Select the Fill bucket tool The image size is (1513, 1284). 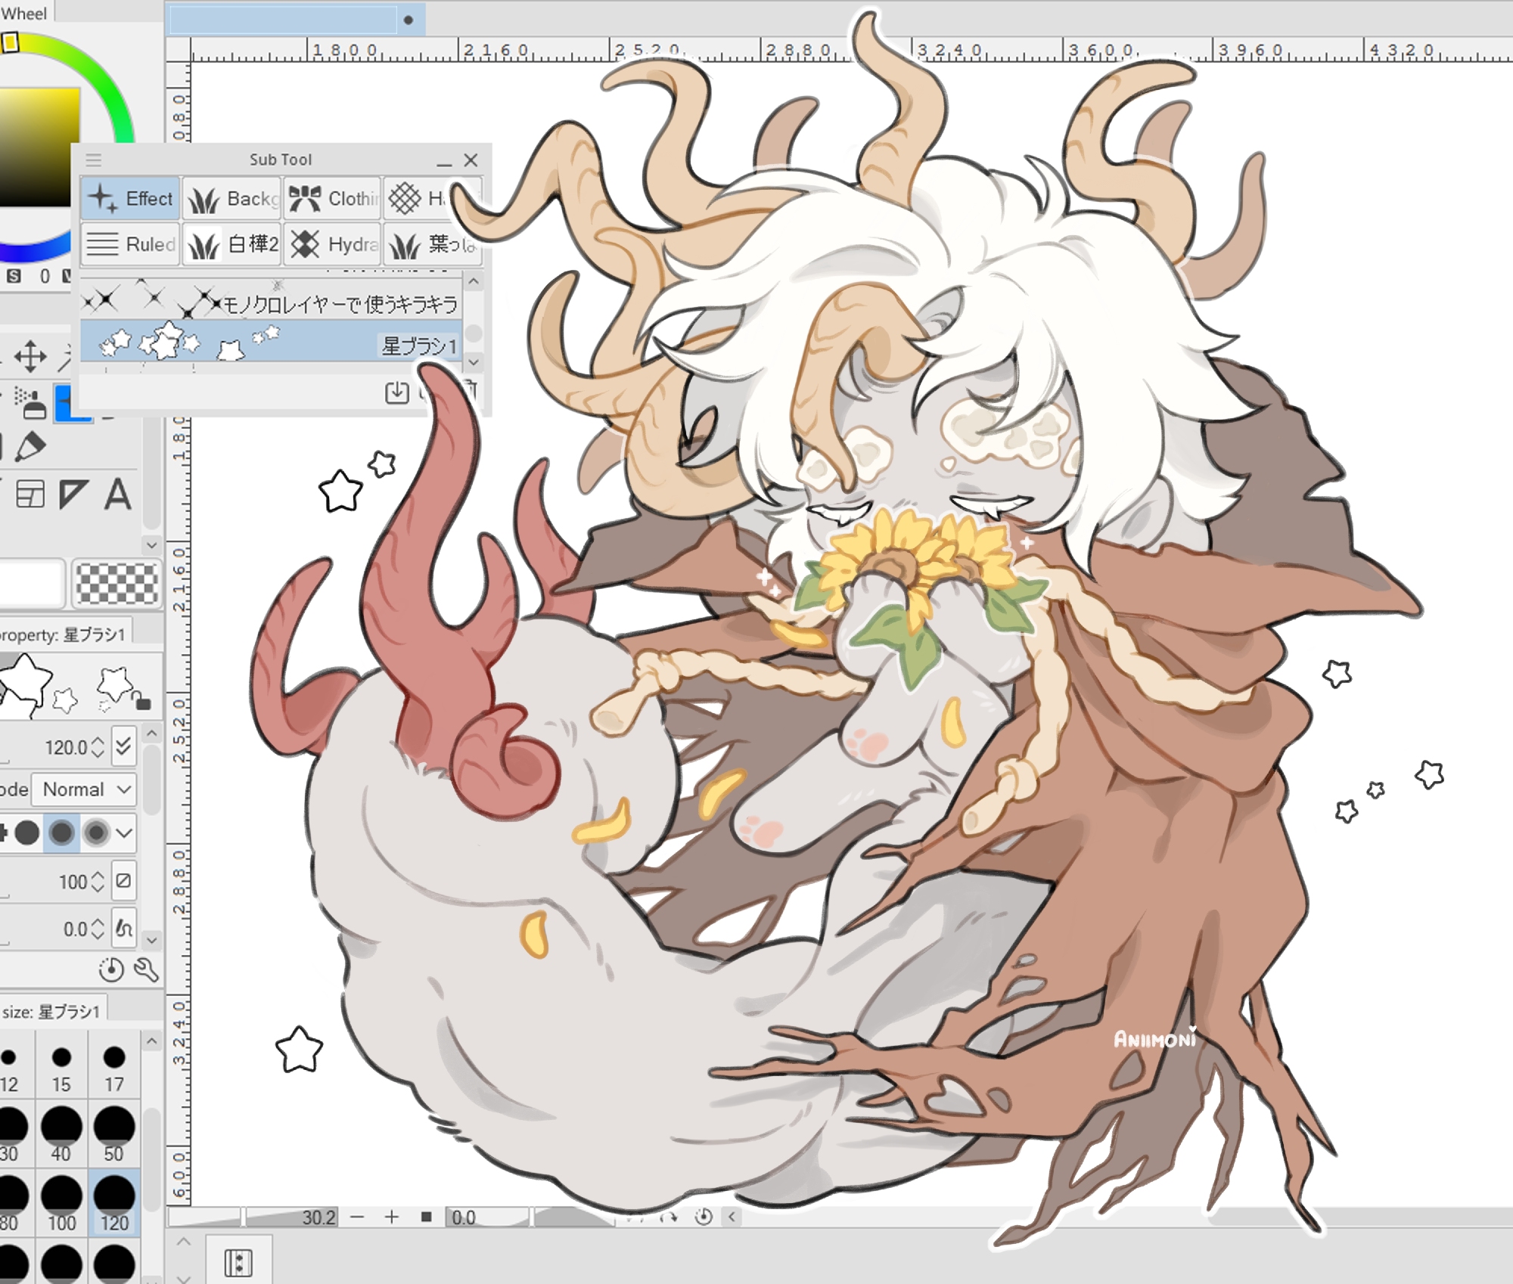point(29,447)
